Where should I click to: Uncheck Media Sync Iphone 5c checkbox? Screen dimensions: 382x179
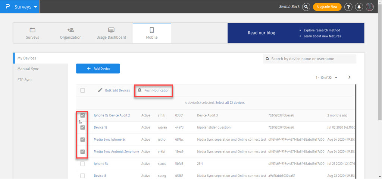coord(82,140)
